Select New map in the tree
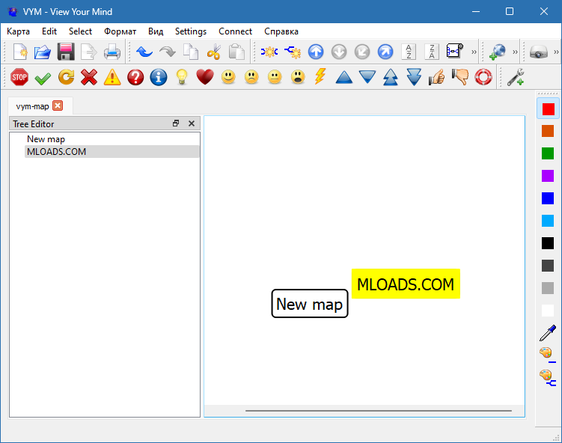This screenshot has width=562, height=443. pos(112,139)
